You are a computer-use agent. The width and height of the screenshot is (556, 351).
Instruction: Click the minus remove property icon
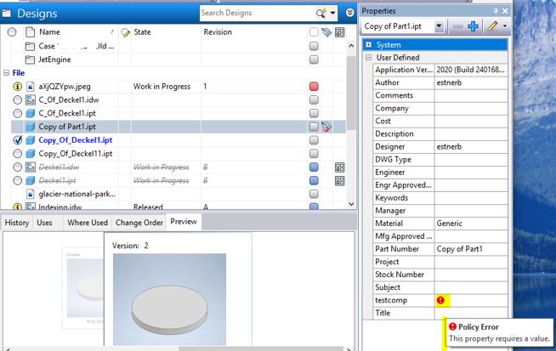[x=457, y=26]
